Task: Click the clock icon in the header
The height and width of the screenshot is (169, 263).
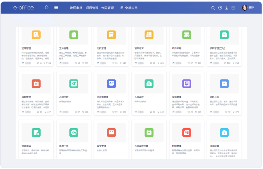Action: tap(220, 8)
